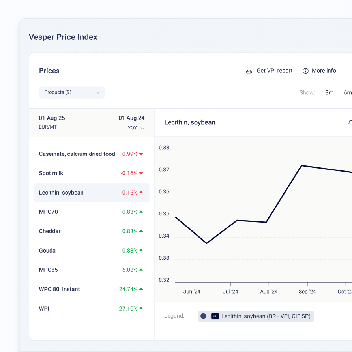Click the Jul '24 axis label
This screenshot has height=352, width=352.
click(230, 292)
